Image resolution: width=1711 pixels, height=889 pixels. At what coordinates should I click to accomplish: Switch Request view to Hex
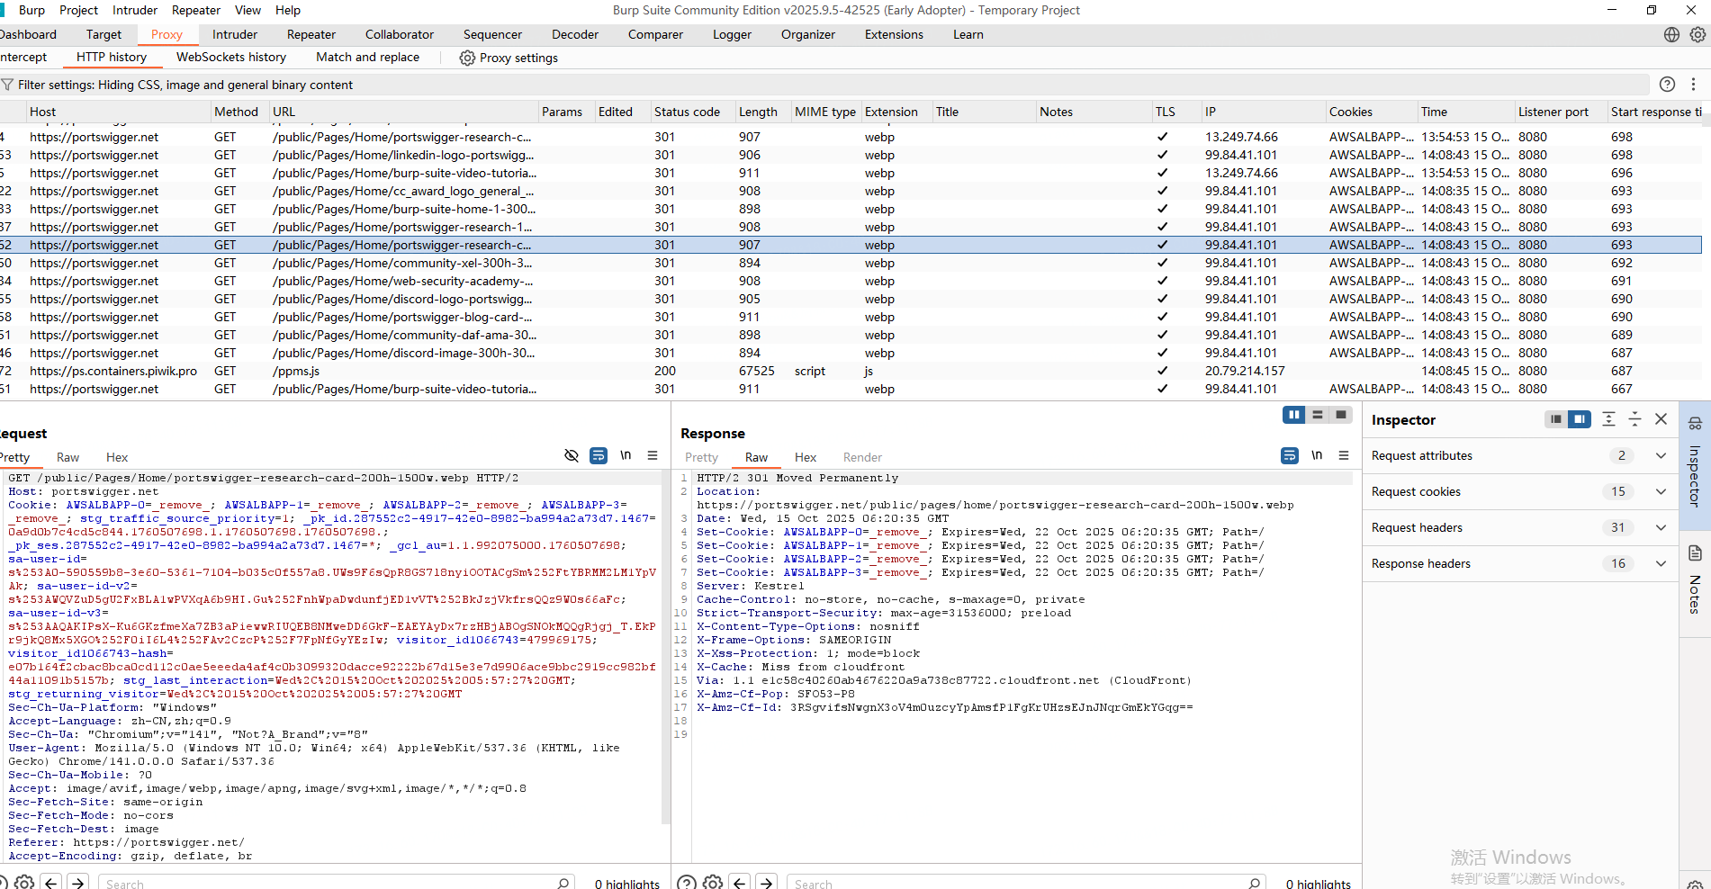coord(117,457)
